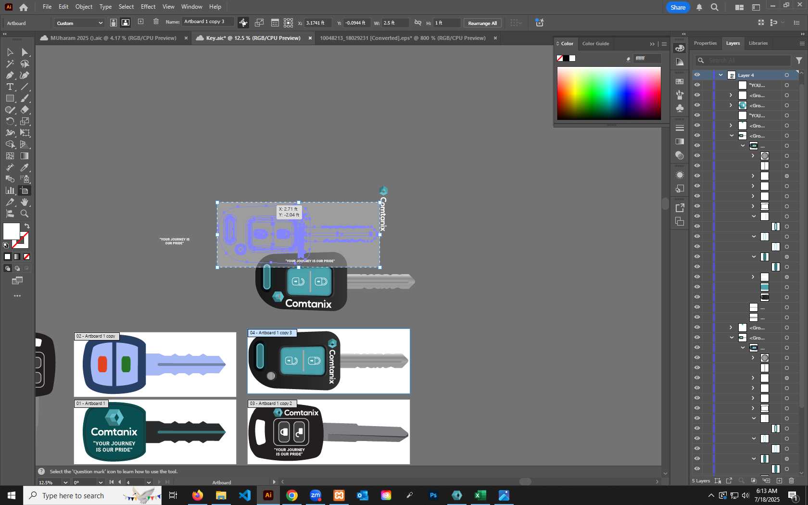
Task: Click the target circle for Layer 4
Action: [x=787, y=75]
